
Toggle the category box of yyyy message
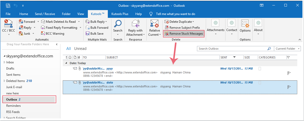click(260, 69)
